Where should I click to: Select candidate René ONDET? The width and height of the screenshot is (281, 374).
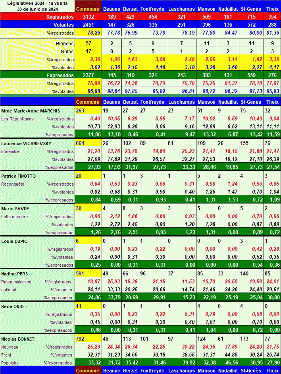click(x=14, y=306)
